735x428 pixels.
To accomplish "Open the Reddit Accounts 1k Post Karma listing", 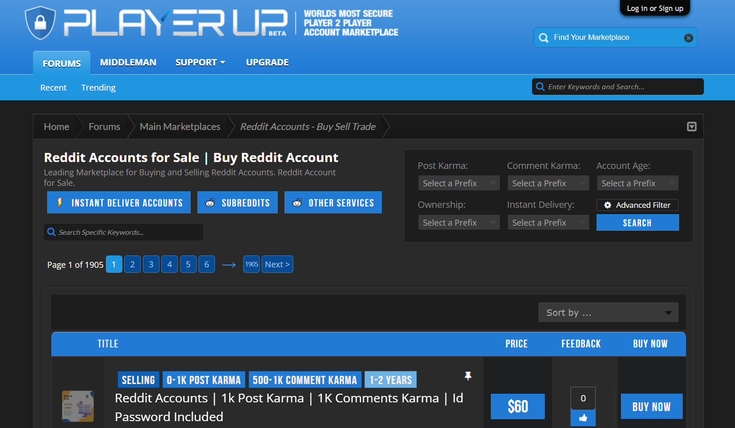I will (289, 407).
